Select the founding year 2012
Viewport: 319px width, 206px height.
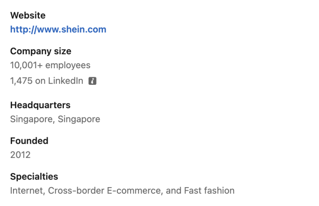[20, 155]
